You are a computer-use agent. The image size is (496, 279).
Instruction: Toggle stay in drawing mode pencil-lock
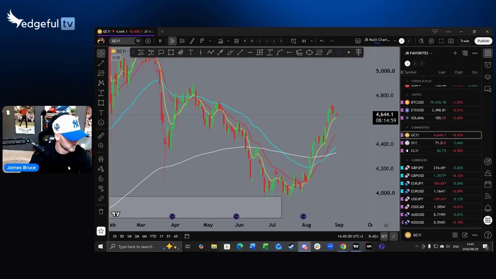coord(101,169)
